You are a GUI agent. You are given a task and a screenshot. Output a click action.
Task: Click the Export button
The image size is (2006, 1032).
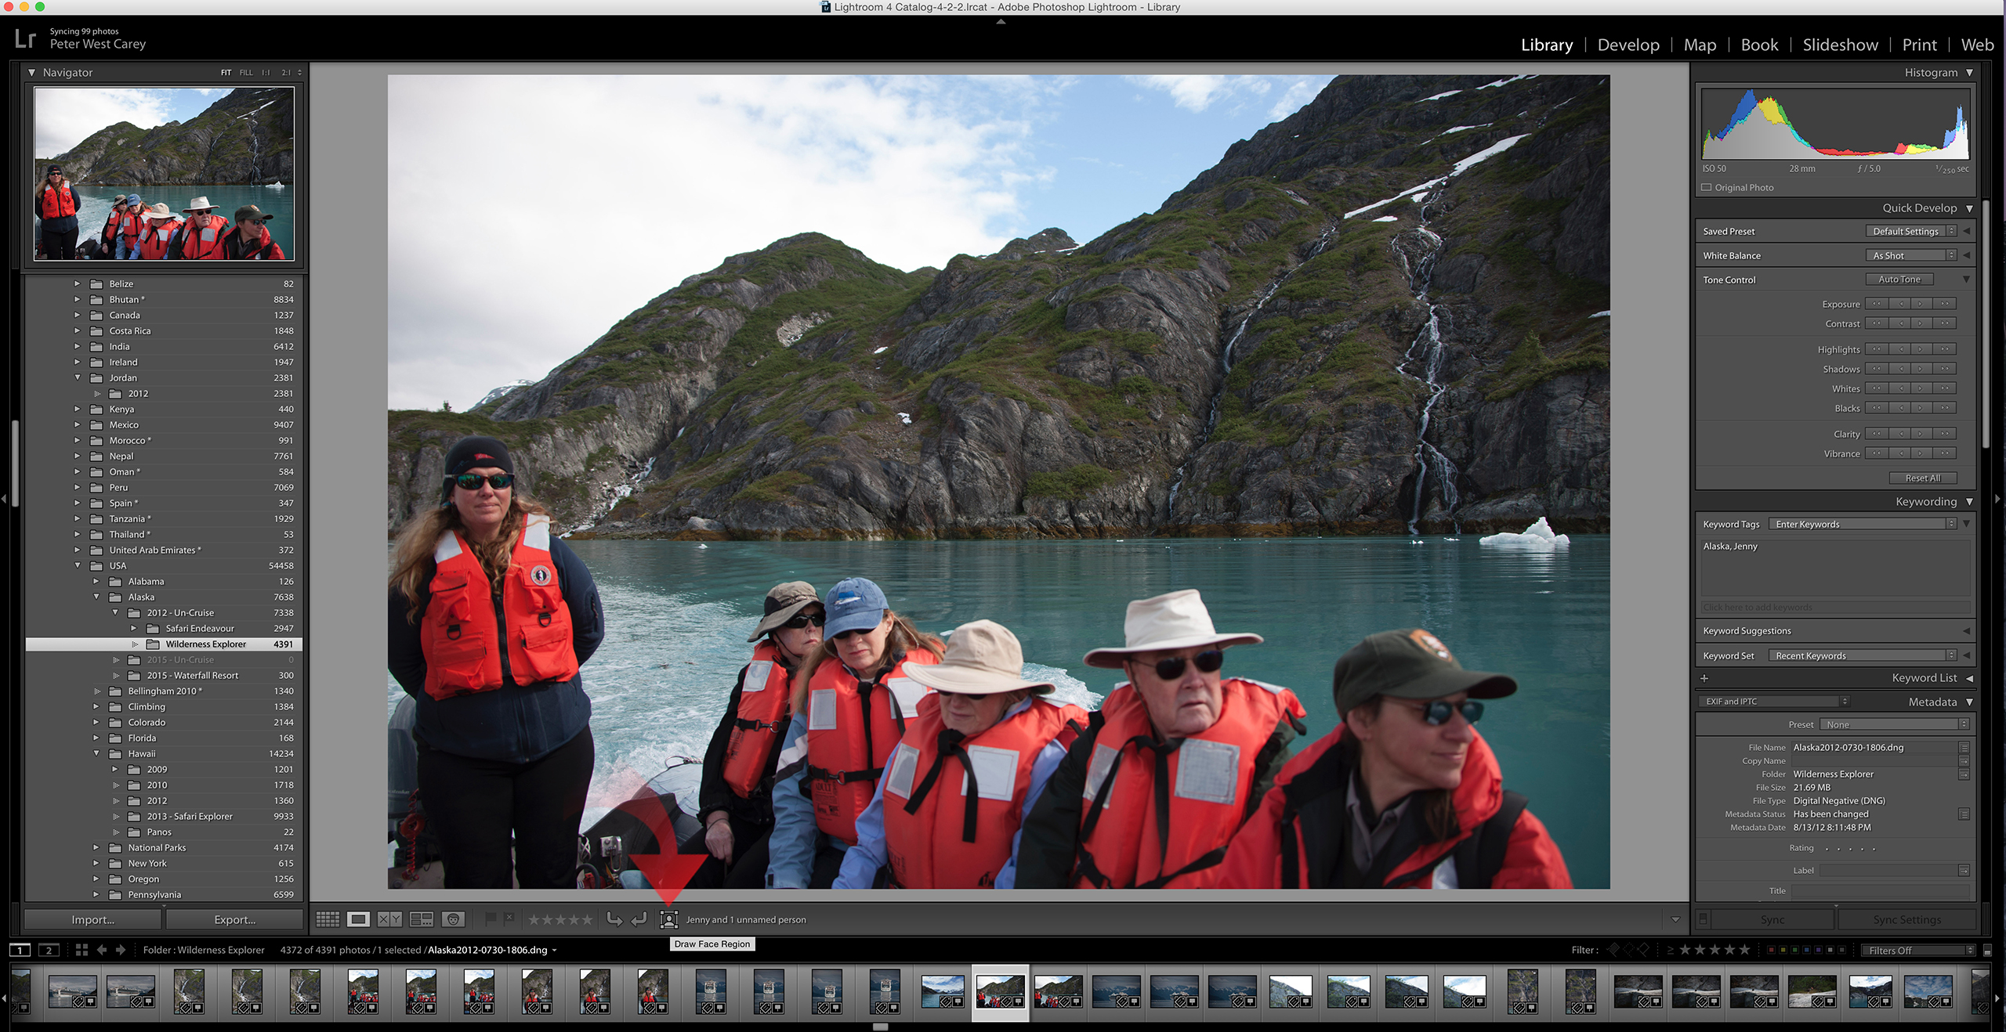(235, 919)
